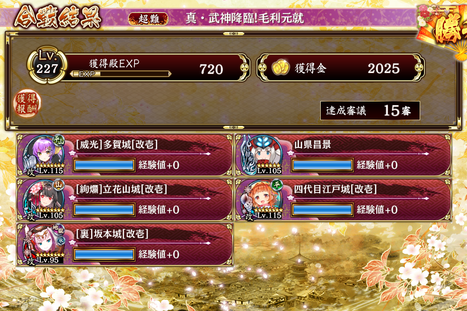Click the quest title 真・武神降臨!毛利元就
Viewport: 467px width, 311px height.
point(244,18)
